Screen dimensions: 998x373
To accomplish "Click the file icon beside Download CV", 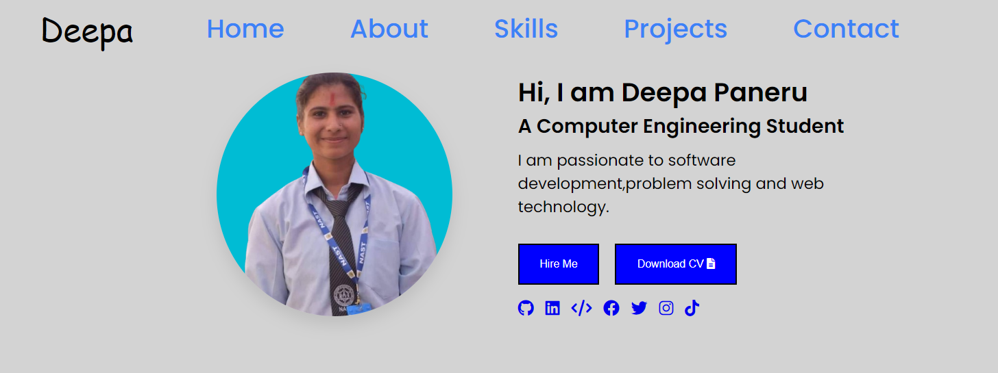I will [711, 263].
